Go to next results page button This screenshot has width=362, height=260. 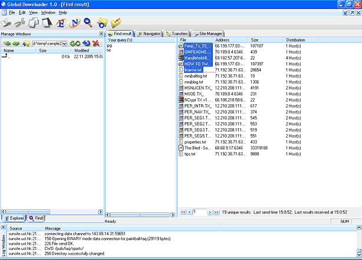(x=210, y=212)
